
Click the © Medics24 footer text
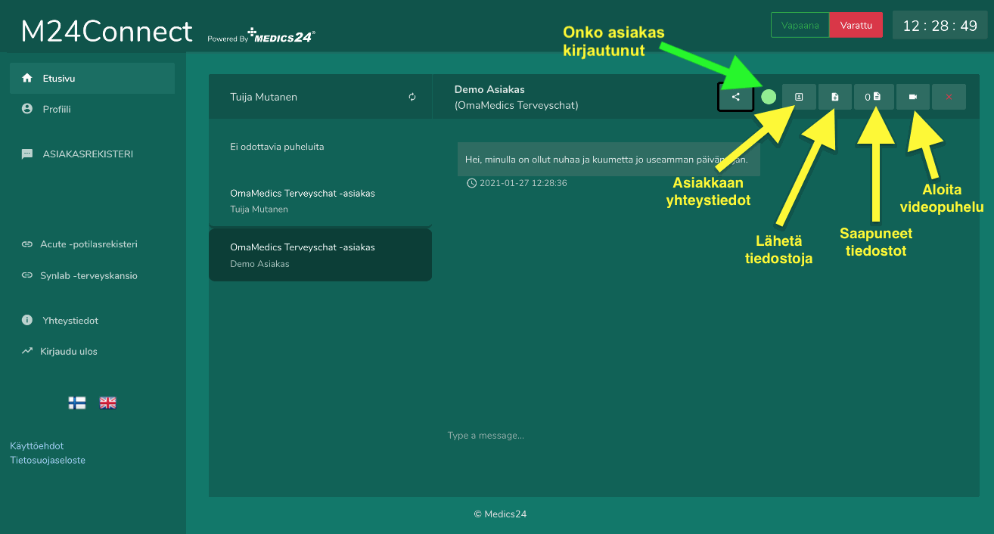tap(500, 514)
